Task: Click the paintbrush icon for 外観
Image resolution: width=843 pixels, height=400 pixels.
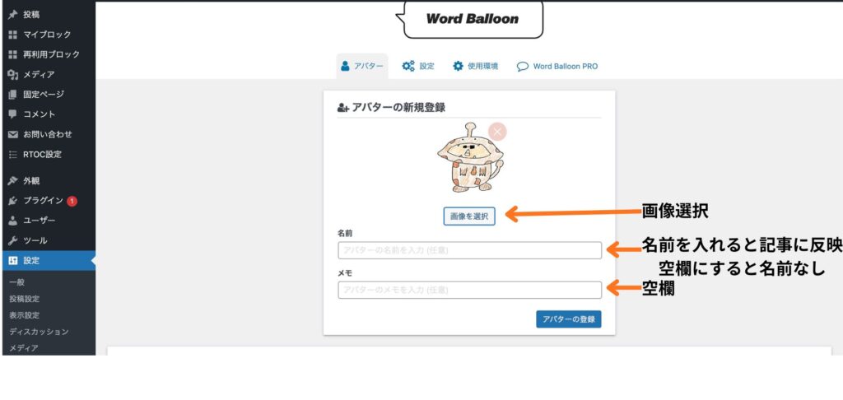Action: click(12, 181)
